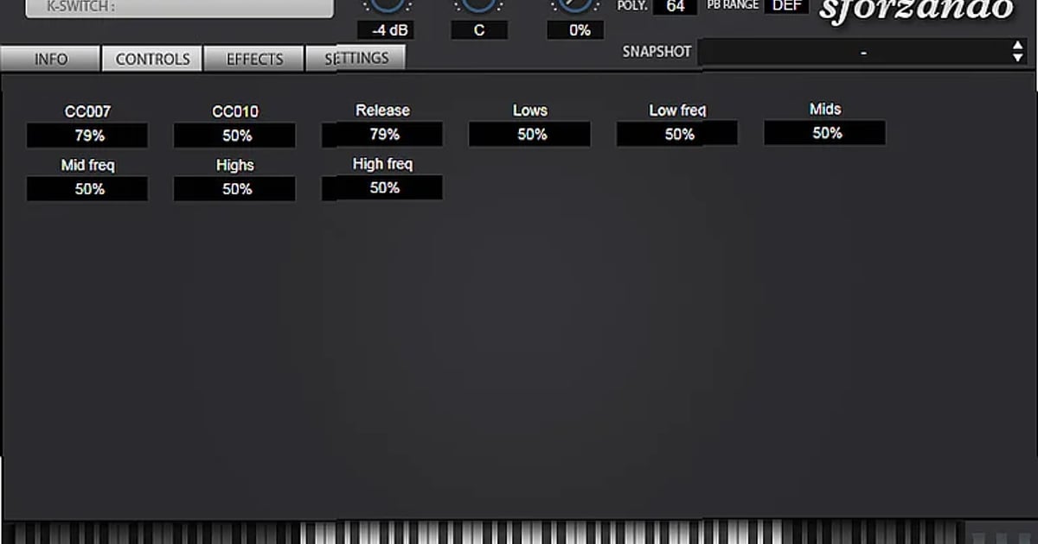Click the Release control at 79%
This screenshot has width=1038, height=544.
(x=382, y=135)
